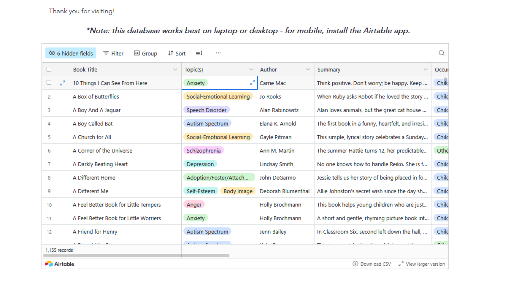This screenshot has width=511, height=287.
Task: Tick the checkbox for first row
Action: (x=49, y=83)
